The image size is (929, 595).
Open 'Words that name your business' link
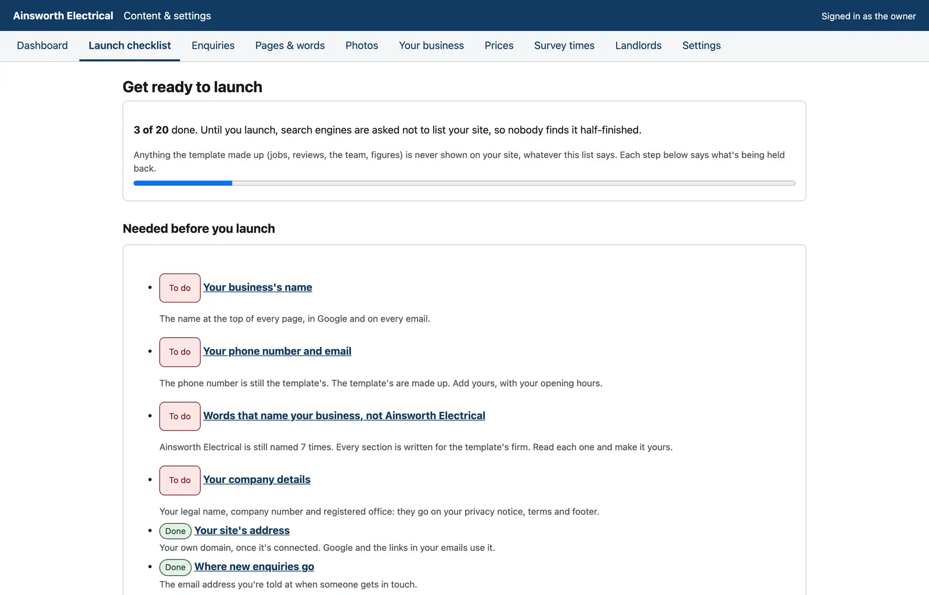344,416
